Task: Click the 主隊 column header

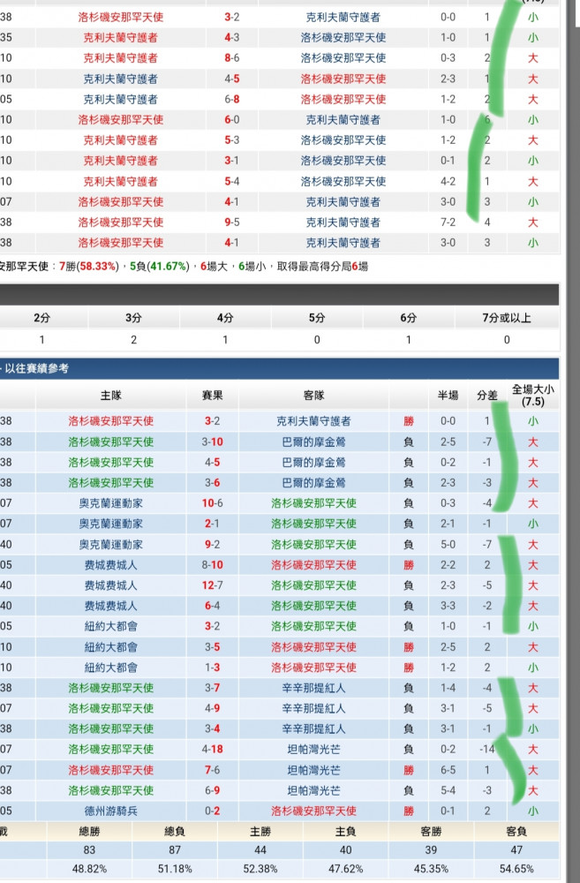Action: 111,396
